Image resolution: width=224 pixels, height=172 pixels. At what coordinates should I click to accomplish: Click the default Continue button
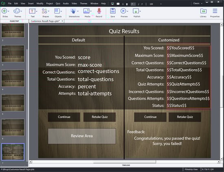pos(64,117)
